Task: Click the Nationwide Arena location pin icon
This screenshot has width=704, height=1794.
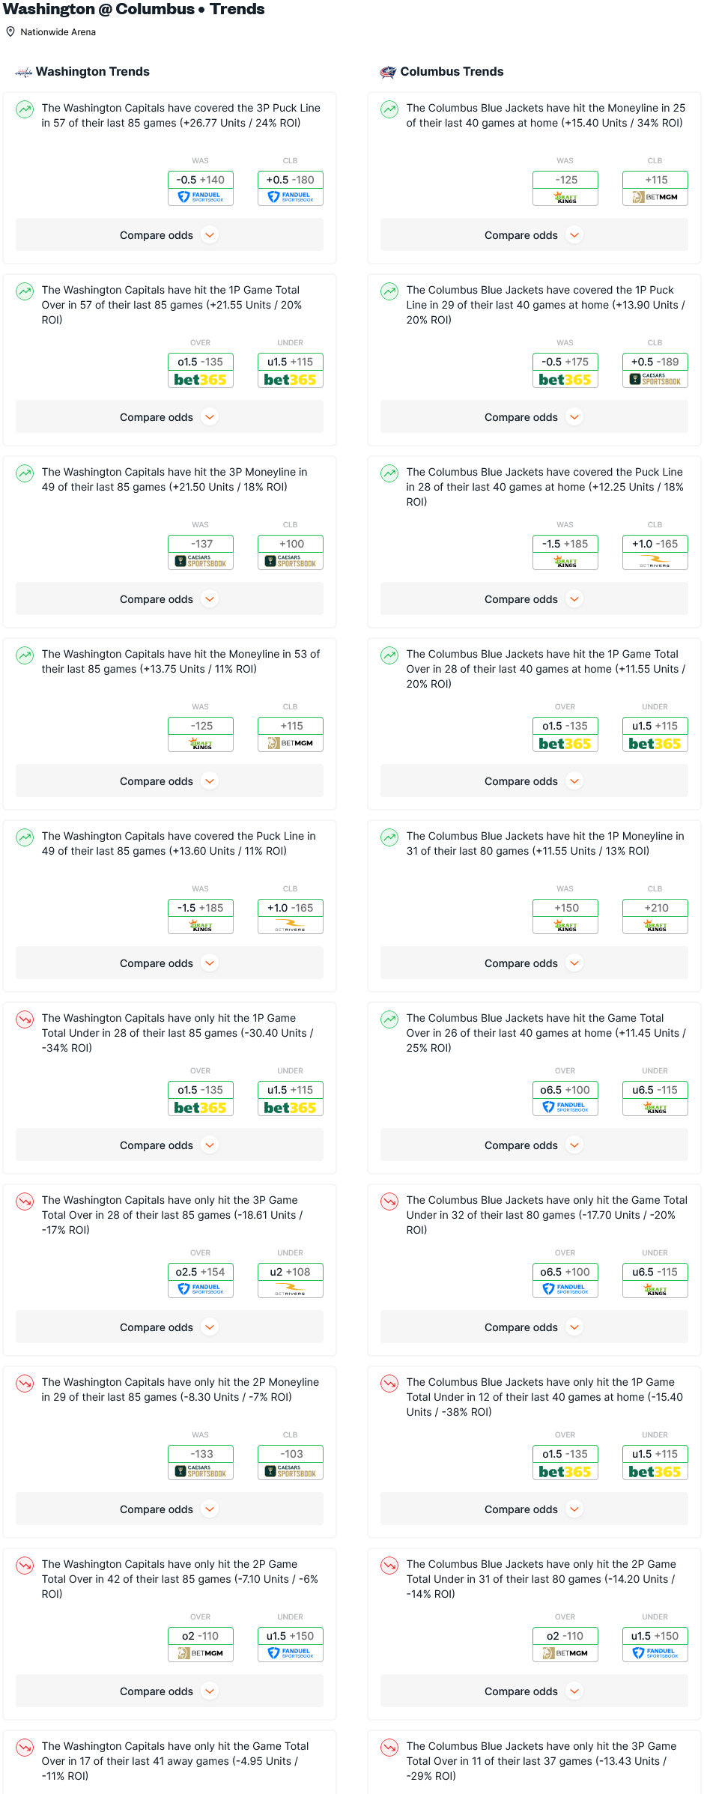Action: [10, 32]
